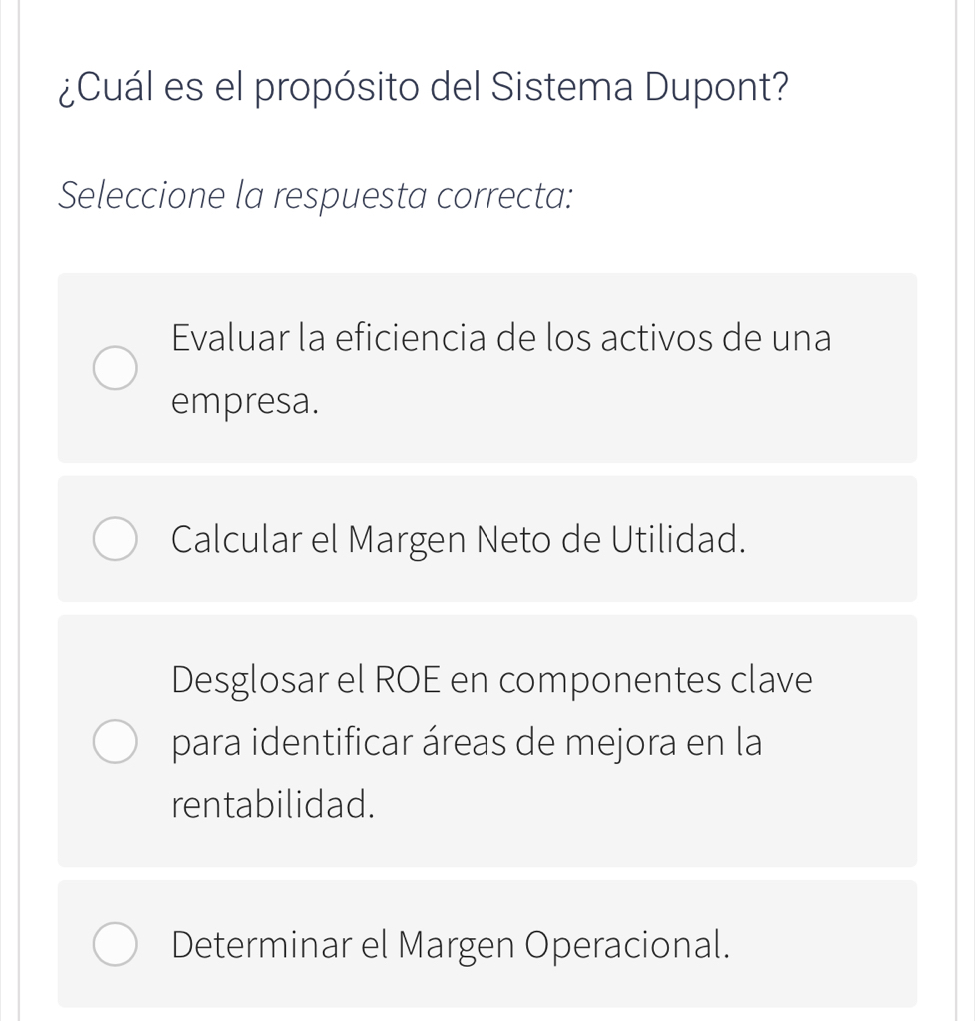Click the word "empresa." in the first option
Screen dimensions: 975x1021
246,401
